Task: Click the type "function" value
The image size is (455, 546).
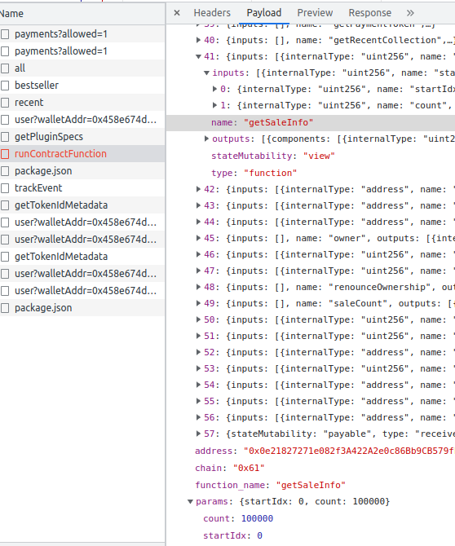Action: click(271, 173)
